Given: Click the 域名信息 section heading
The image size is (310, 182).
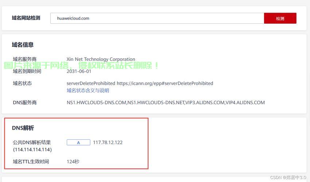Looking at the screenshot, I should pos(23,45).
